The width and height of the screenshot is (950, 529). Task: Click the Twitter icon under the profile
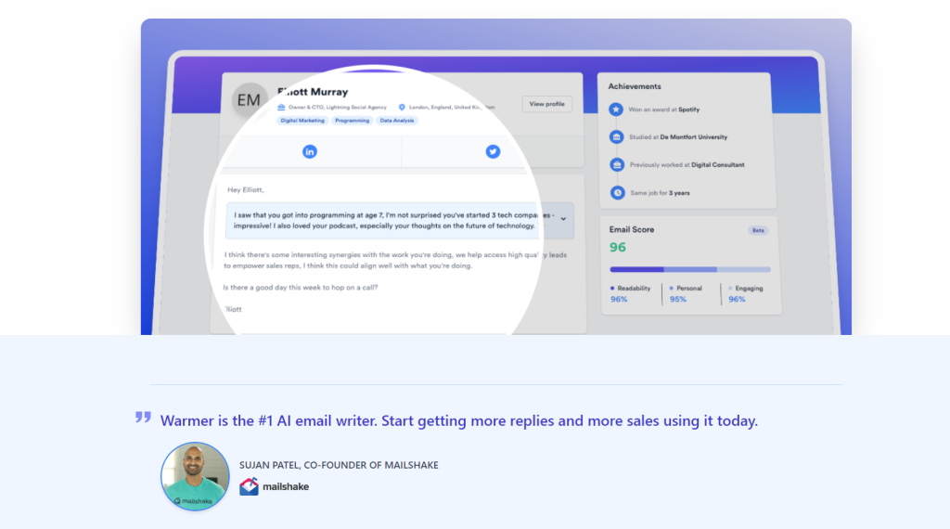pos(493,151)
